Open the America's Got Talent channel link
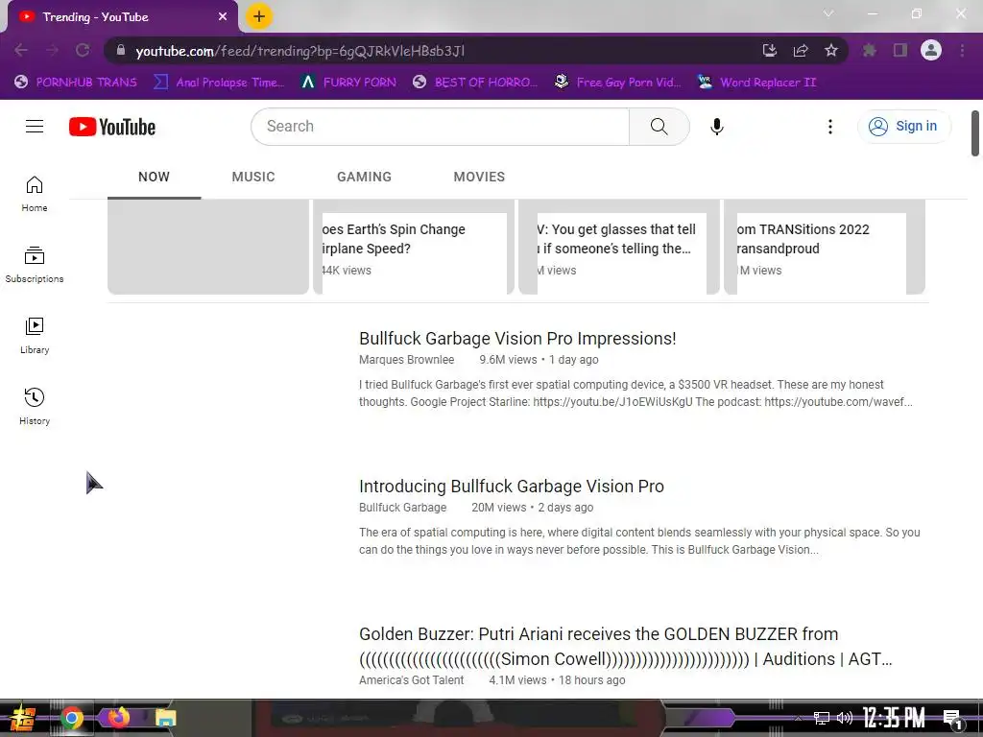Screen dimensions: 983x737 [x=411, y=680]
